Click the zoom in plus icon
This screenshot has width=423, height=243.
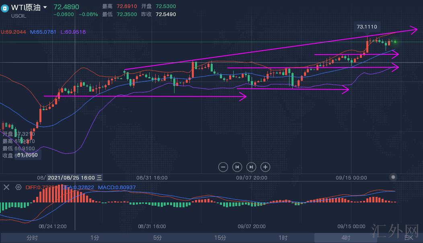coord(265,167)
